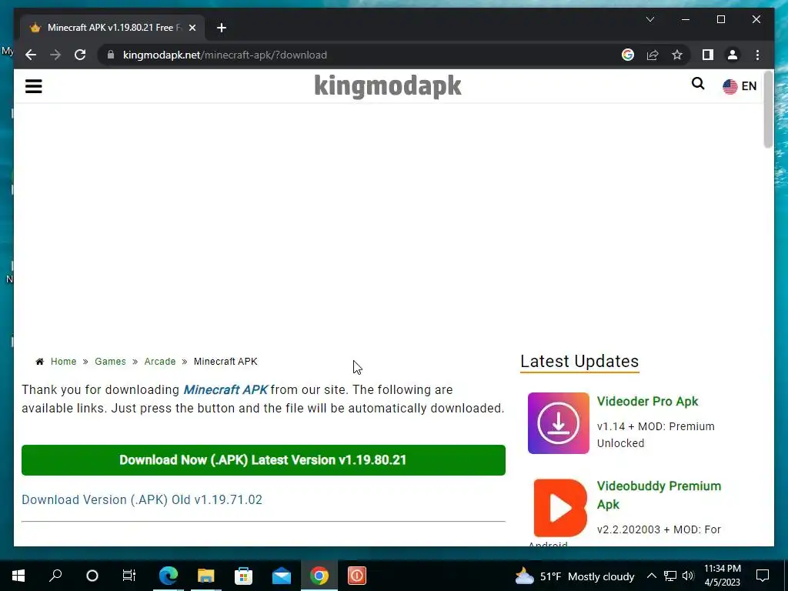The width and height of the screenshot is (788, 591).
Task: Click the Chrome taskbar icon
Action: pos(319,576)
